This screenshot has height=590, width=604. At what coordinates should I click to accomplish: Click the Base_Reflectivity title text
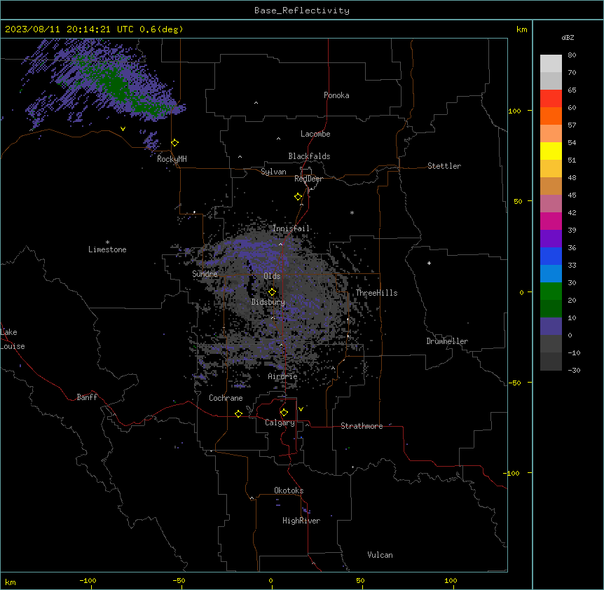[302, 11]
